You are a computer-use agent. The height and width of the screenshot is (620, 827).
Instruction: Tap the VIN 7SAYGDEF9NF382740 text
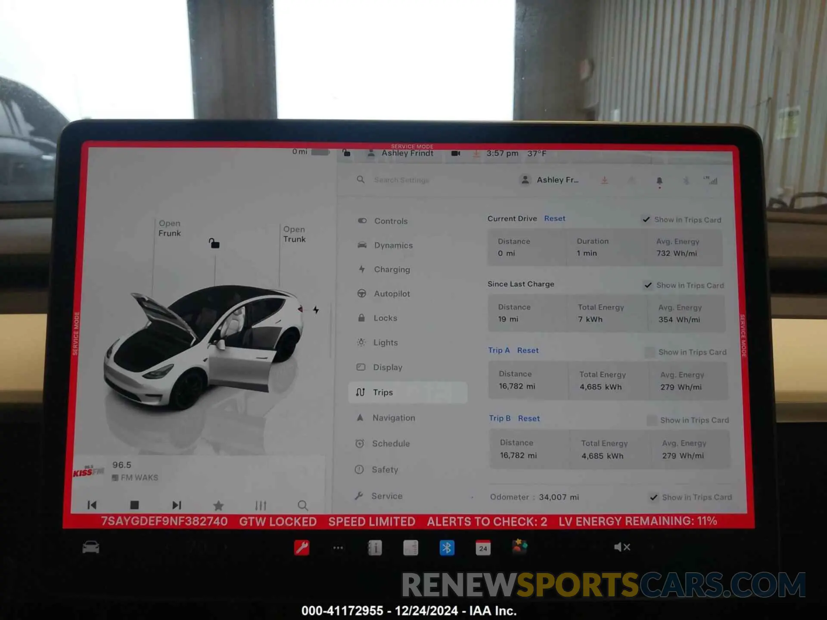coord(164,521)
